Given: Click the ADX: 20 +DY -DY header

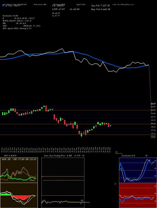Looking at the screenshot, I should click(x=19, y=159).
